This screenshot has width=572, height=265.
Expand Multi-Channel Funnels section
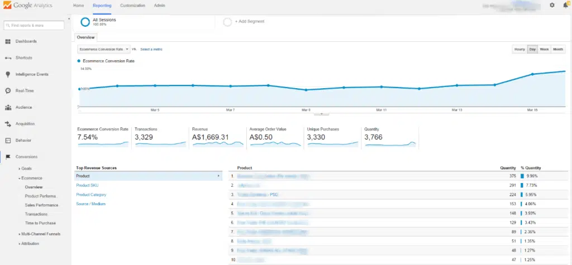pos(39,234)
